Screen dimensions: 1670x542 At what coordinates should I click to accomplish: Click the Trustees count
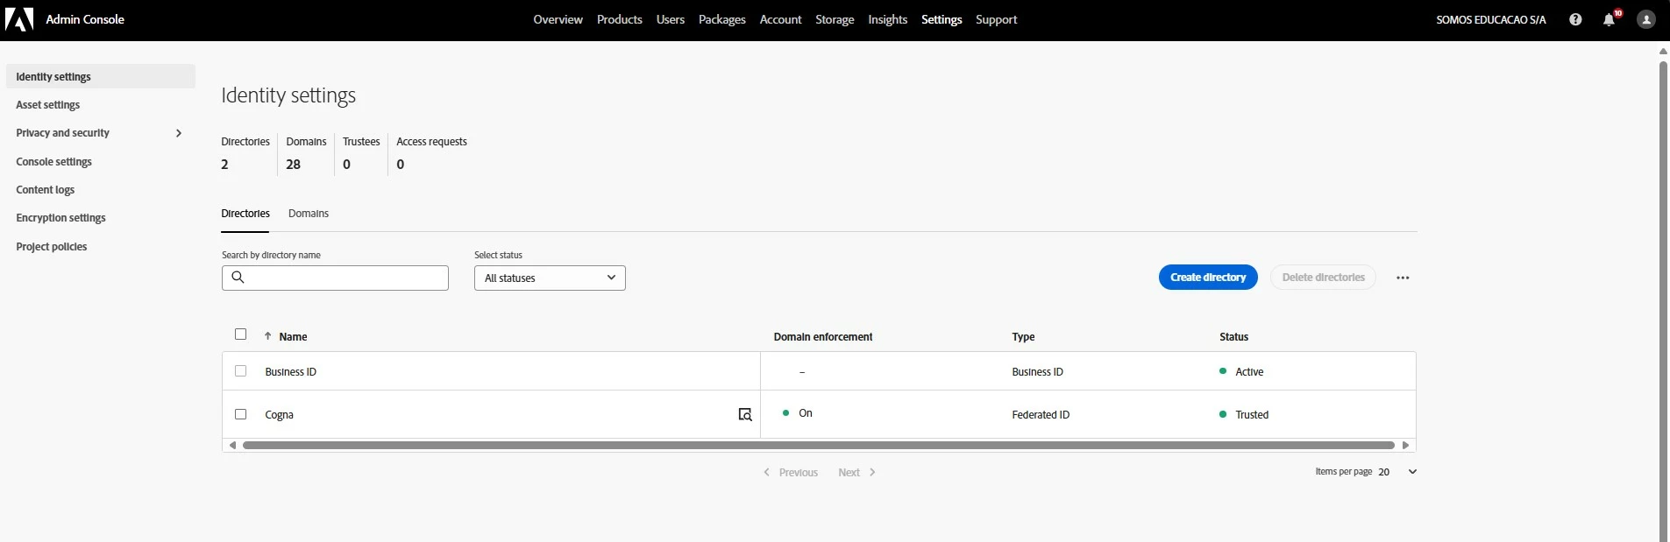346,165
